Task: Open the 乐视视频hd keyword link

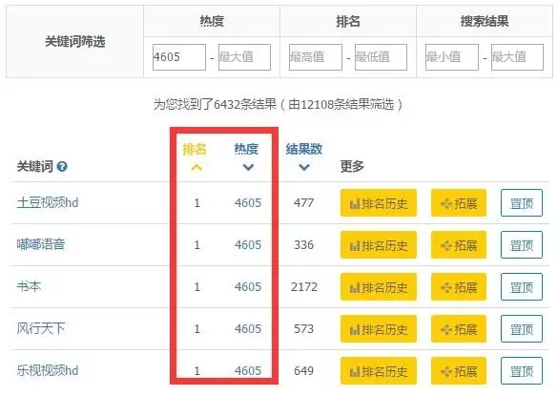Action: (x=48, y=371)
